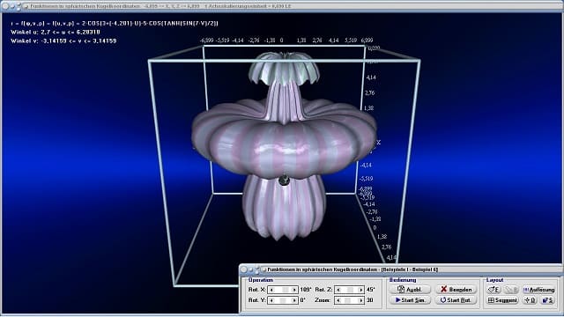Click the function formula text line
The image size is (564, 317).
tap(115, 24)
